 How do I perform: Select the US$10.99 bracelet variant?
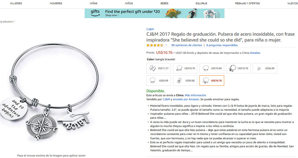(x=212, y=68)
